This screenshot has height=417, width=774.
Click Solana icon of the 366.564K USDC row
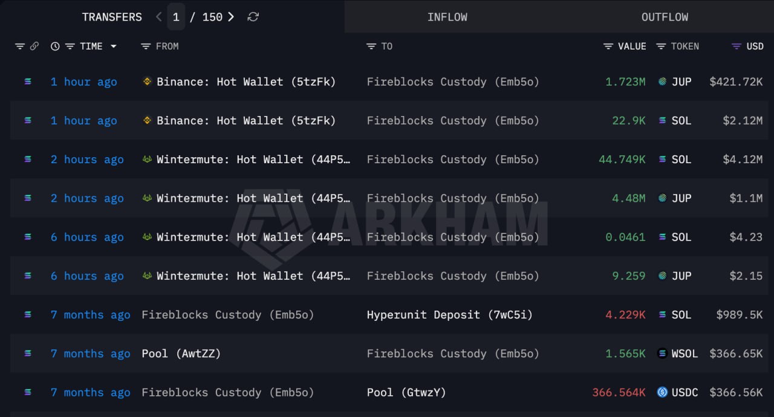pos(27,392)
